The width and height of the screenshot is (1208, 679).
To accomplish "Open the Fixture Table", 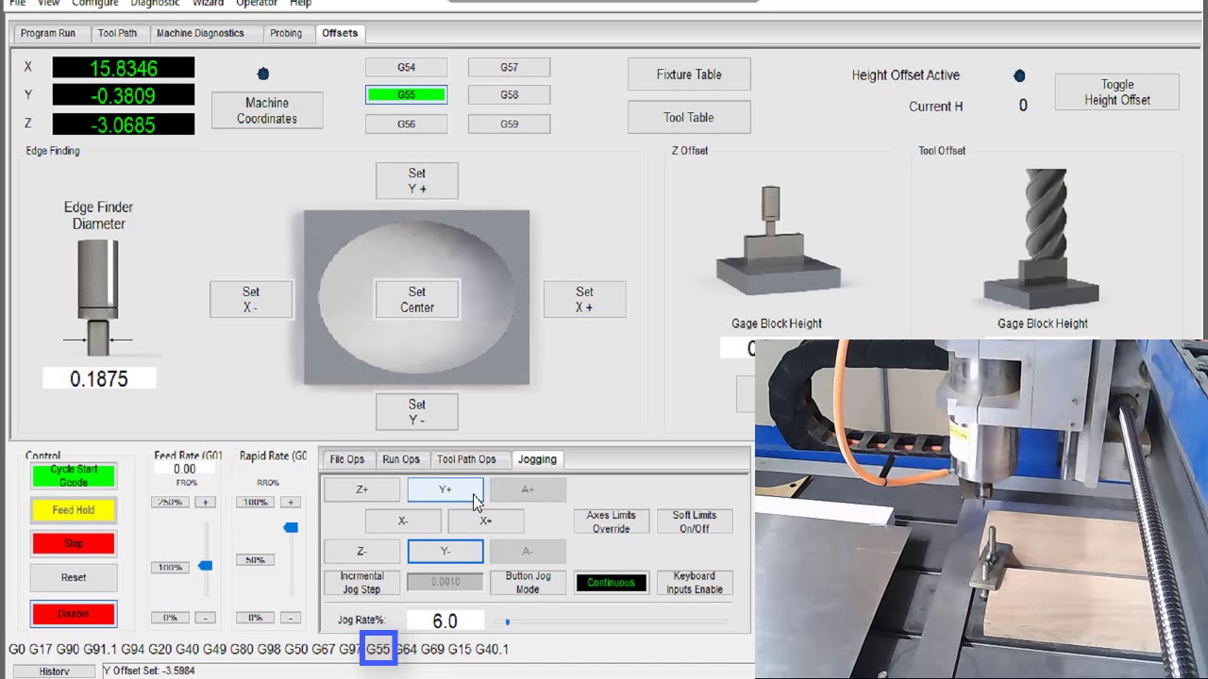I will coord(689,75).
